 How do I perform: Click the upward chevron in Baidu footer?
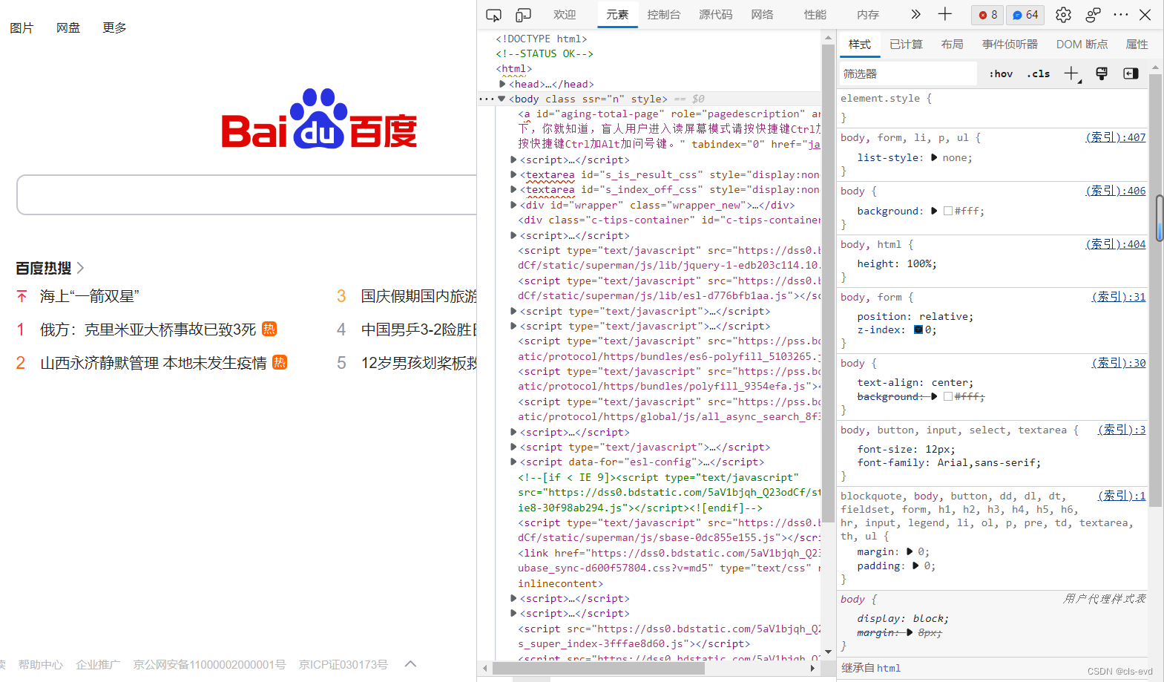click(410, 664)
